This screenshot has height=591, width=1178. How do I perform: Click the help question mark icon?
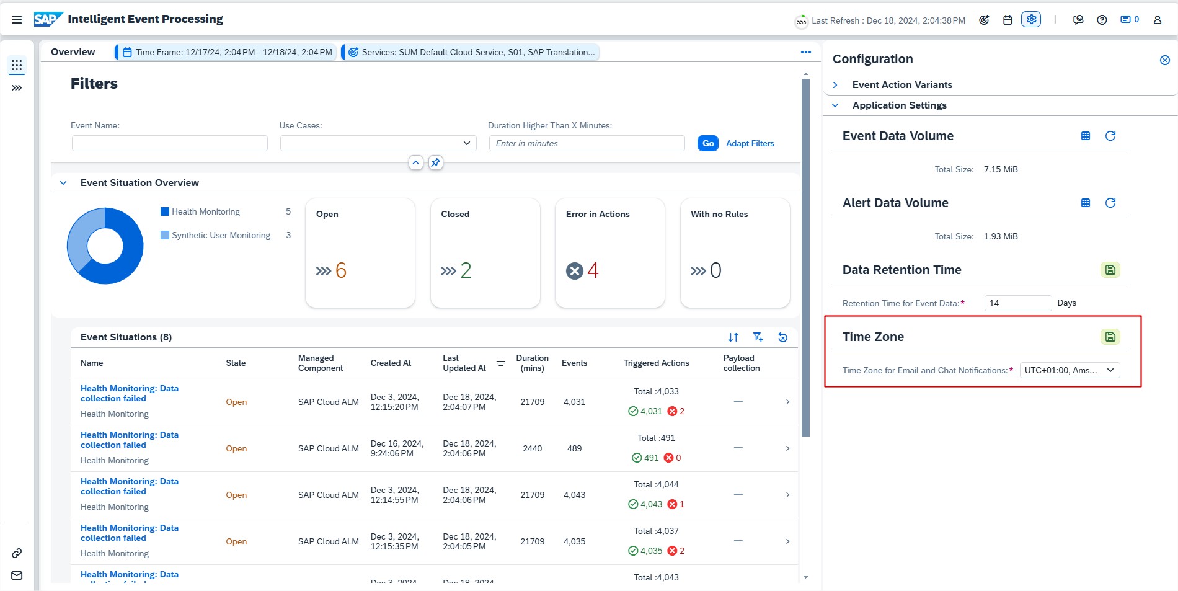click(x=1102, y=20)
